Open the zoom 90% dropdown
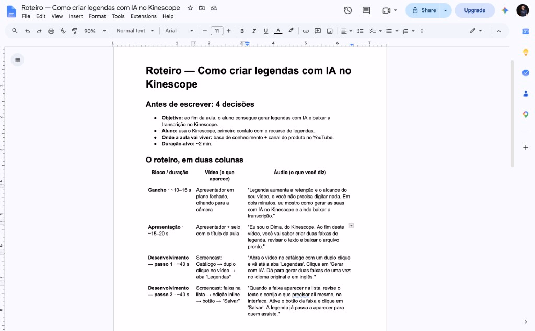The width and height of the screenshot is (535, 331). point(95,31)
